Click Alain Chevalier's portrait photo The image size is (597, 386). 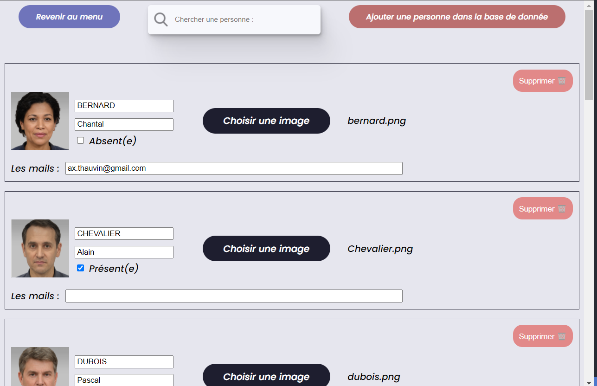[x=40, y=248]
